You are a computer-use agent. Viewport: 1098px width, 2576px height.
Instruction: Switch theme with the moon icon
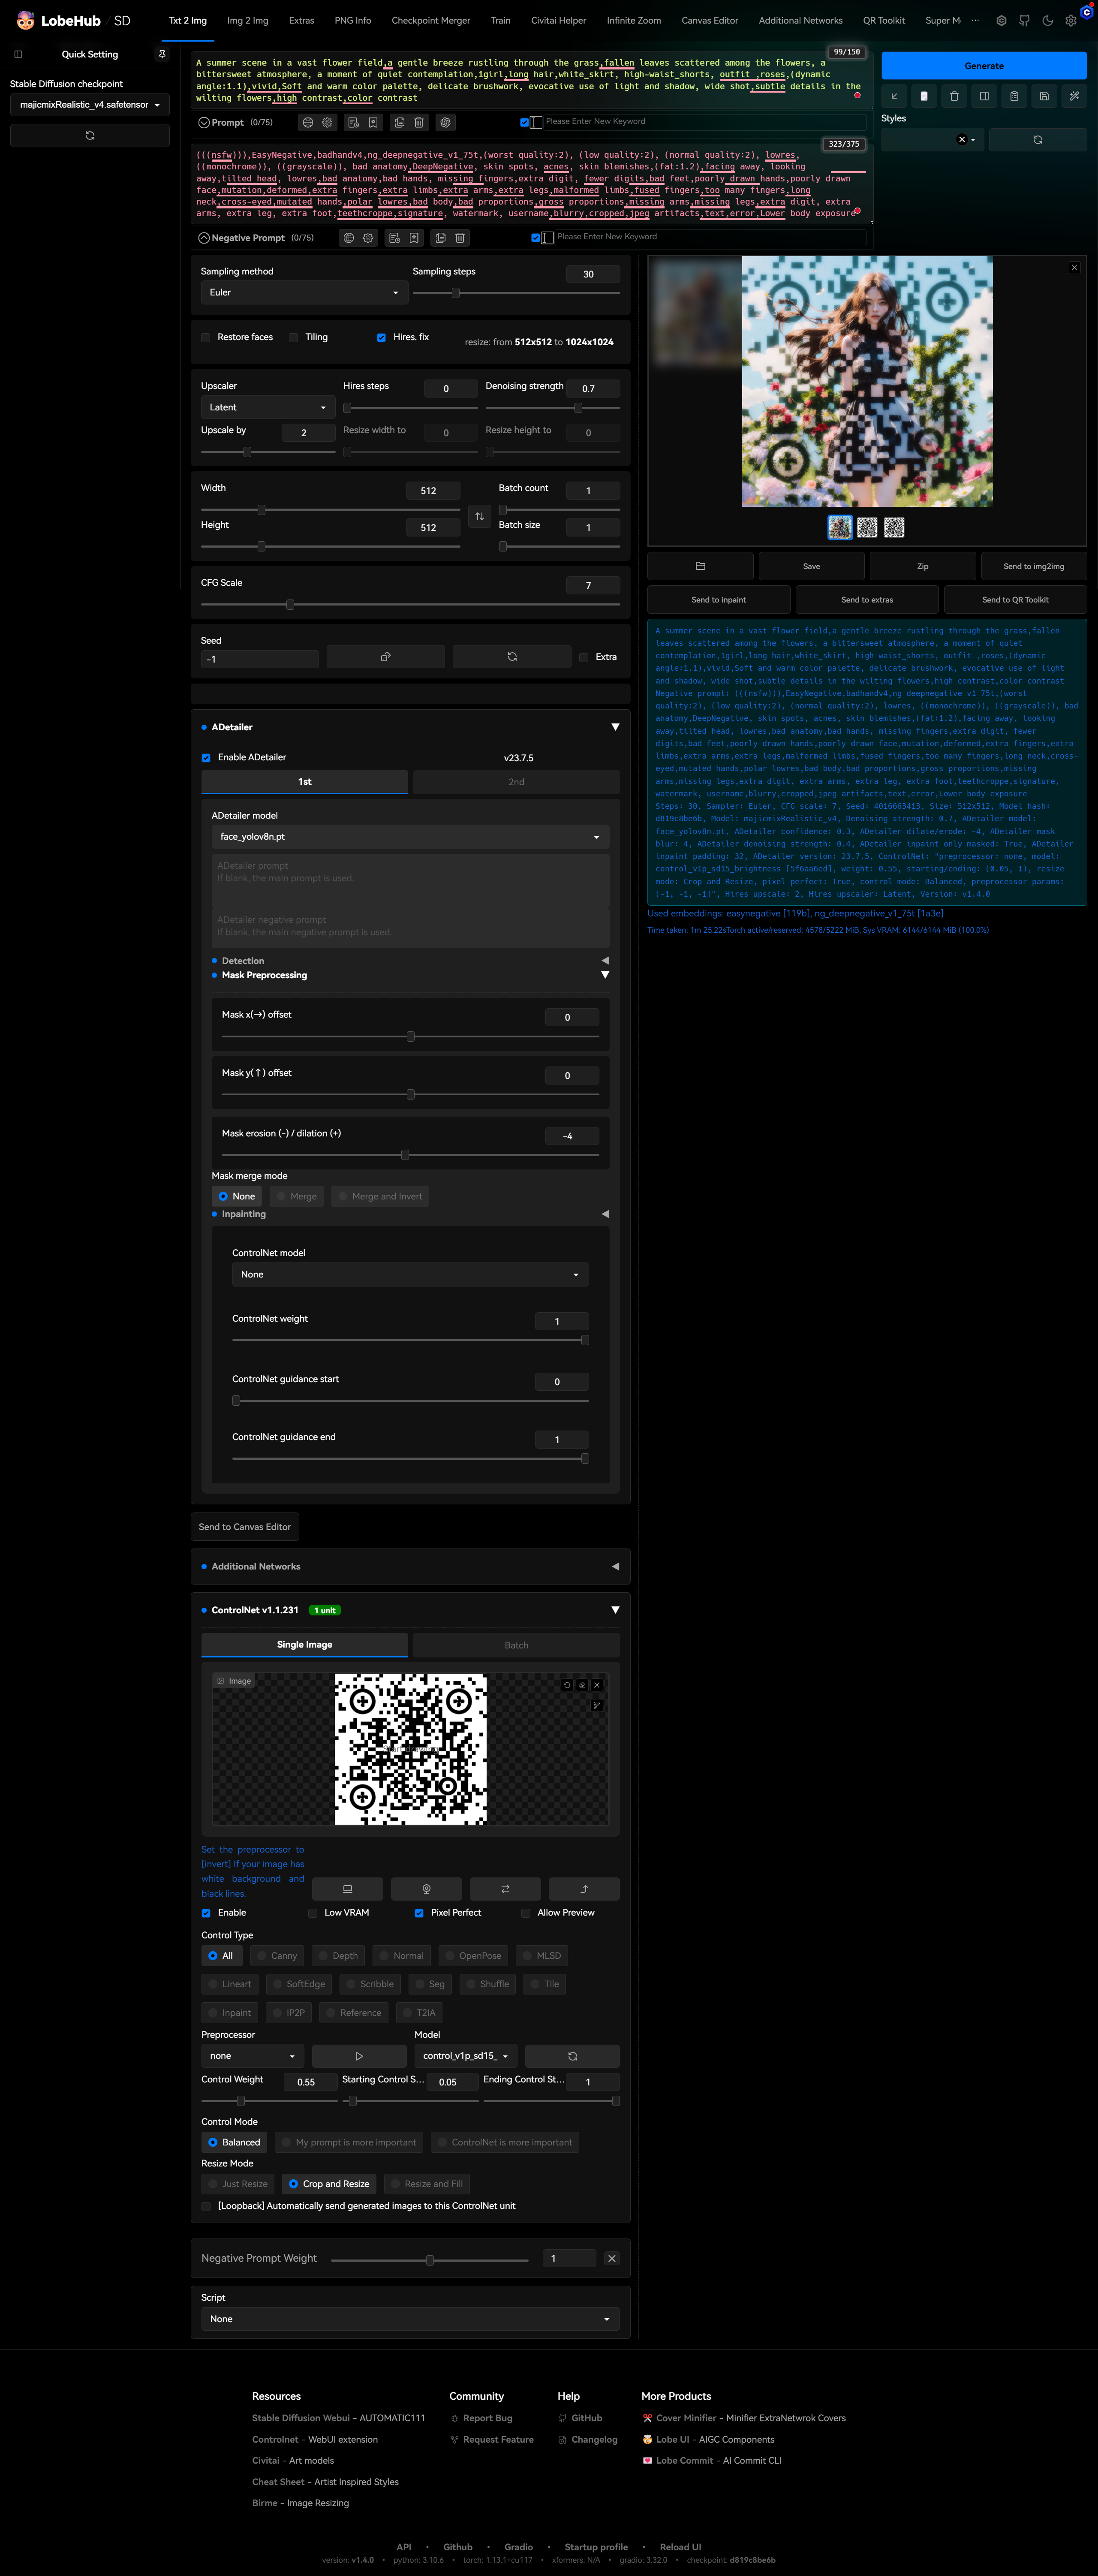1047,20
